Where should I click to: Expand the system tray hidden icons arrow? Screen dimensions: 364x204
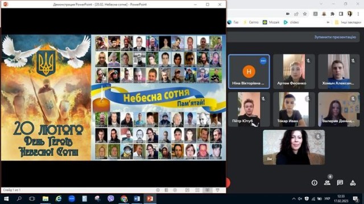point(293,199)
